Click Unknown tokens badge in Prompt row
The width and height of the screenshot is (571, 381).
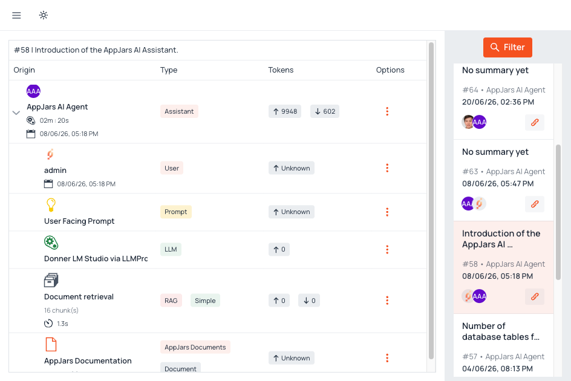(x=292, y=212)
